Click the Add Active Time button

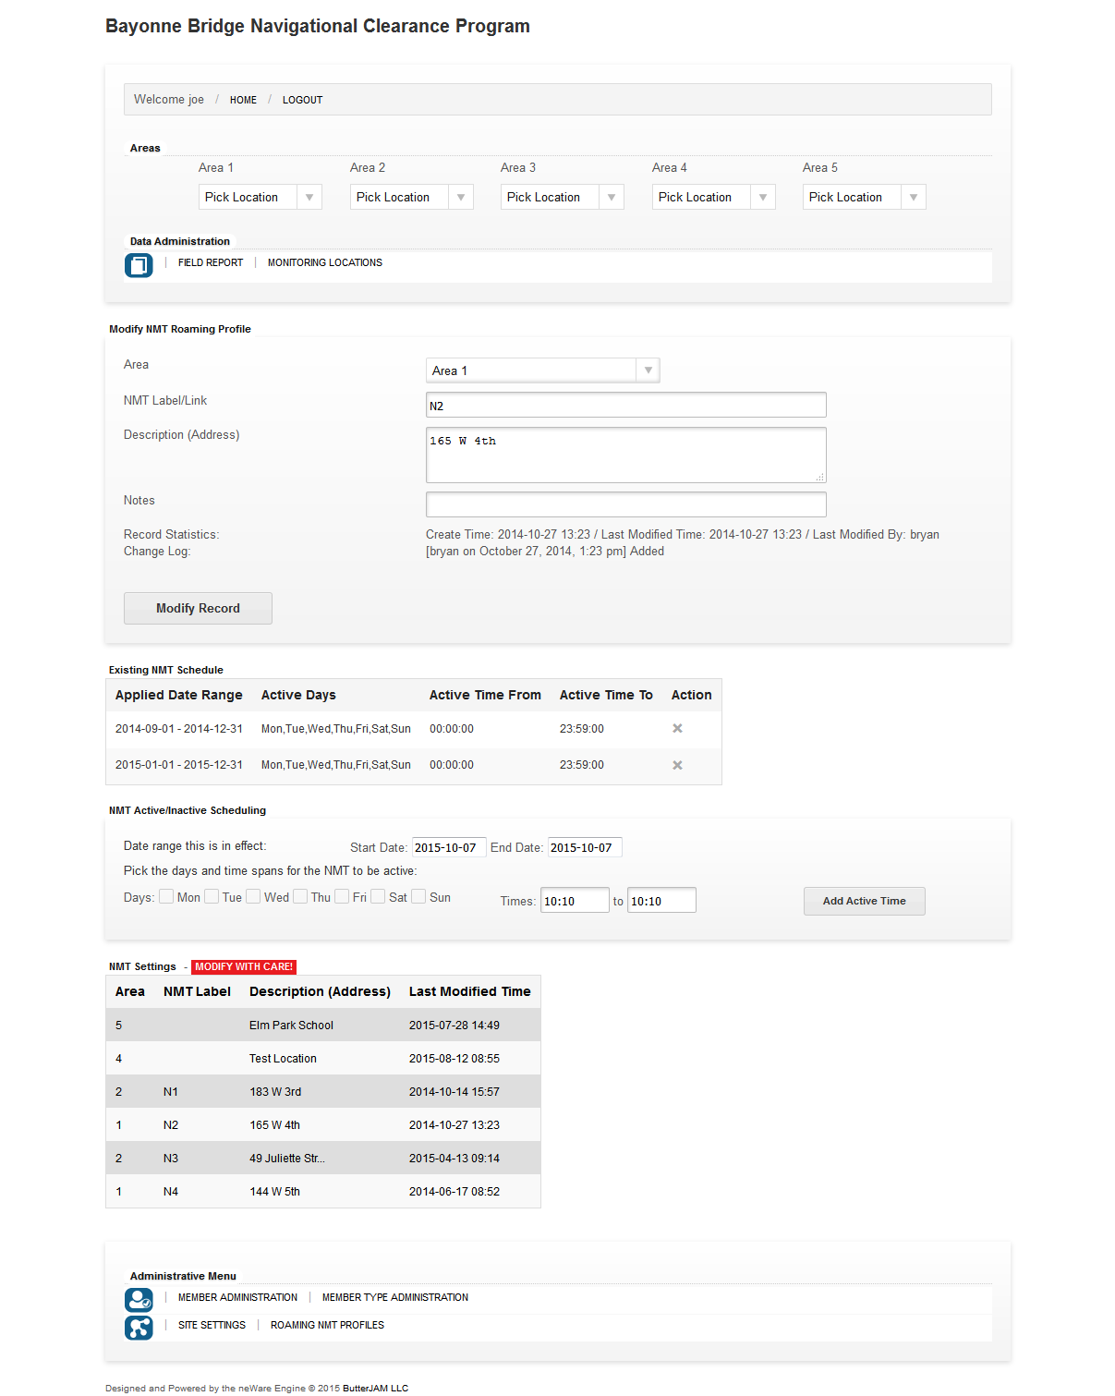864,901
